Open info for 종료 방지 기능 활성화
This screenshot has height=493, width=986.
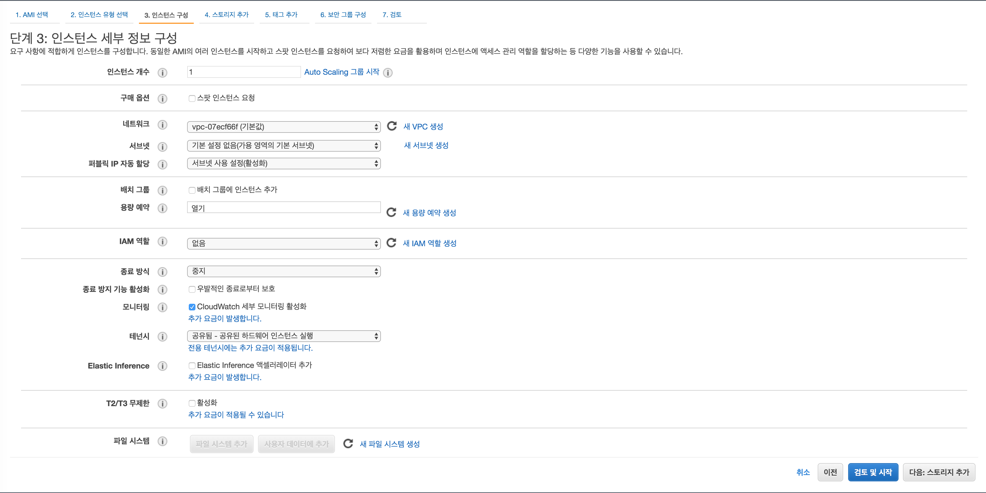[162, 290]
